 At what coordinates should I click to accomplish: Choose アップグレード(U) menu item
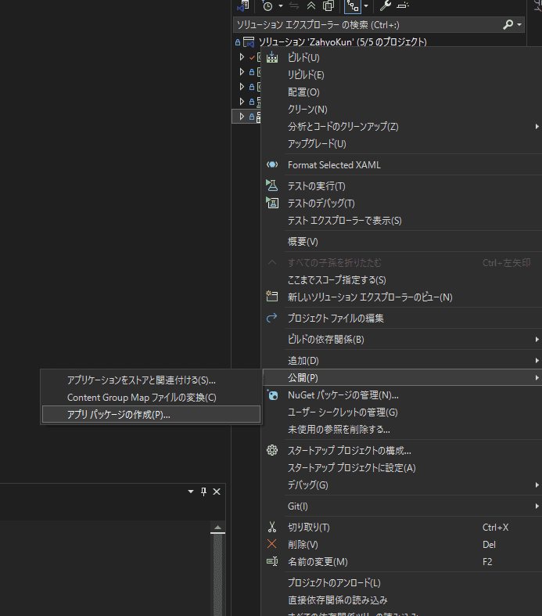402,144
